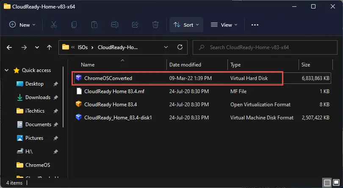343x188 pixels.
Task: Select Documents in Quick access
Action: (38, 124)
